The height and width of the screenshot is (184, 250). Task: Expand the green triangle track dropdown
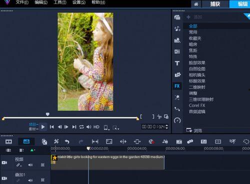[32, 150]
